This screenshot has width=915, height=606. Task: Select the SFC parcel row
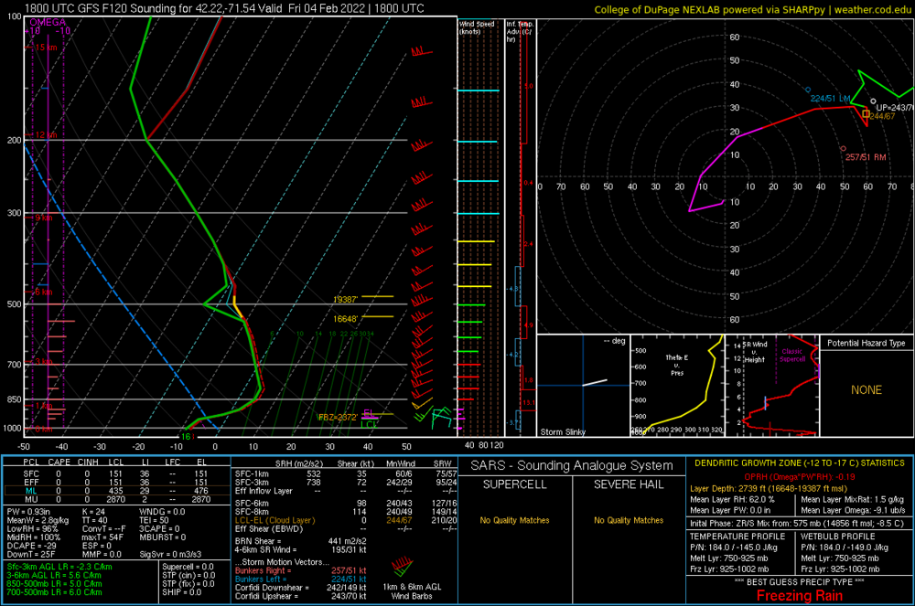click(31, 474)
